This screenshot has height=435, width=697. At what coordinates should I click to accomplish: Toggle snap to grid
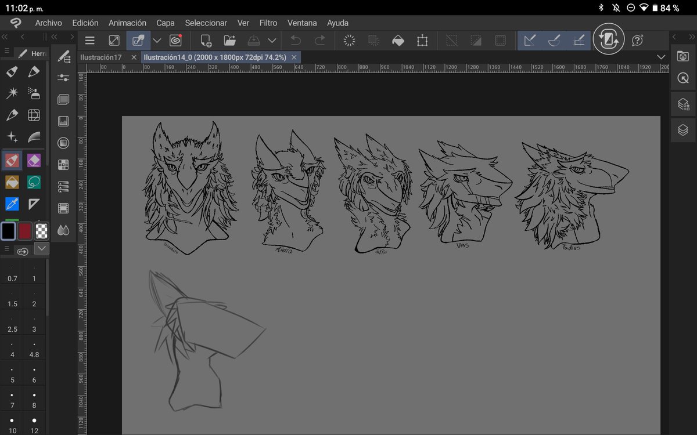click(x=579, y=41)
